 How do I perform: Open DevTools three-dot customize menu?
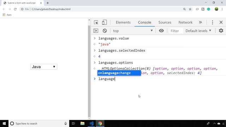click(x=212, y=22)
